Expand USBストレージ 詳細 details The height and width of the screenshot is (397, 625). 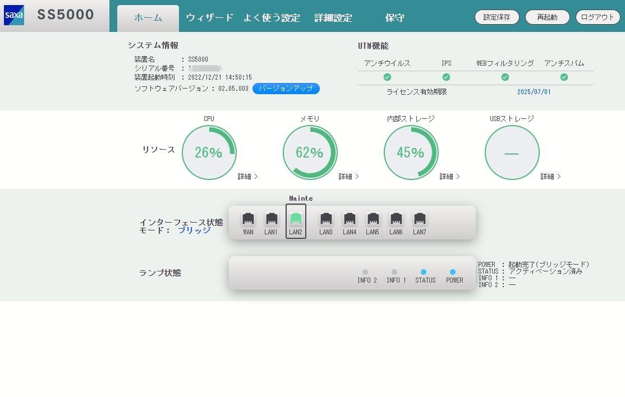pos(550,177)
